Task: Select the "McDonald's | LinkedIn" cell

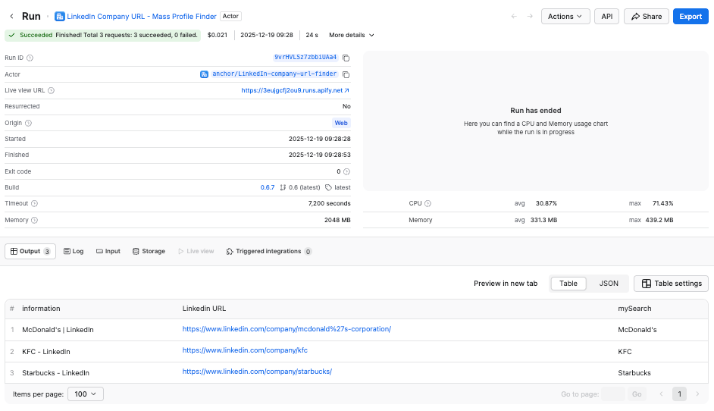Action: click(58, 330)
